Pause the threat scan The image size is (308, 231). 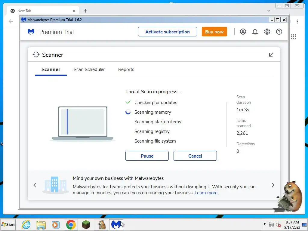coord(147,156)
